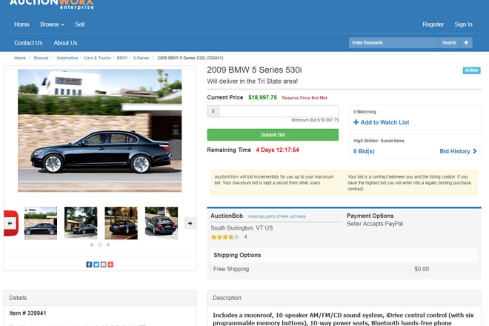Click the Sign In link
Image resolution: width=489 pixels, height=326 pixels.
pyautogui.click(x=463, y=24)
